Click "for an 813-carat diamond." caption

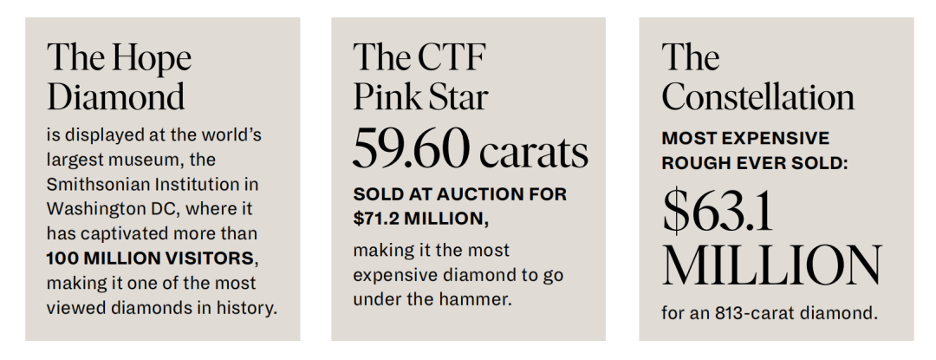(x=769, y=312)
